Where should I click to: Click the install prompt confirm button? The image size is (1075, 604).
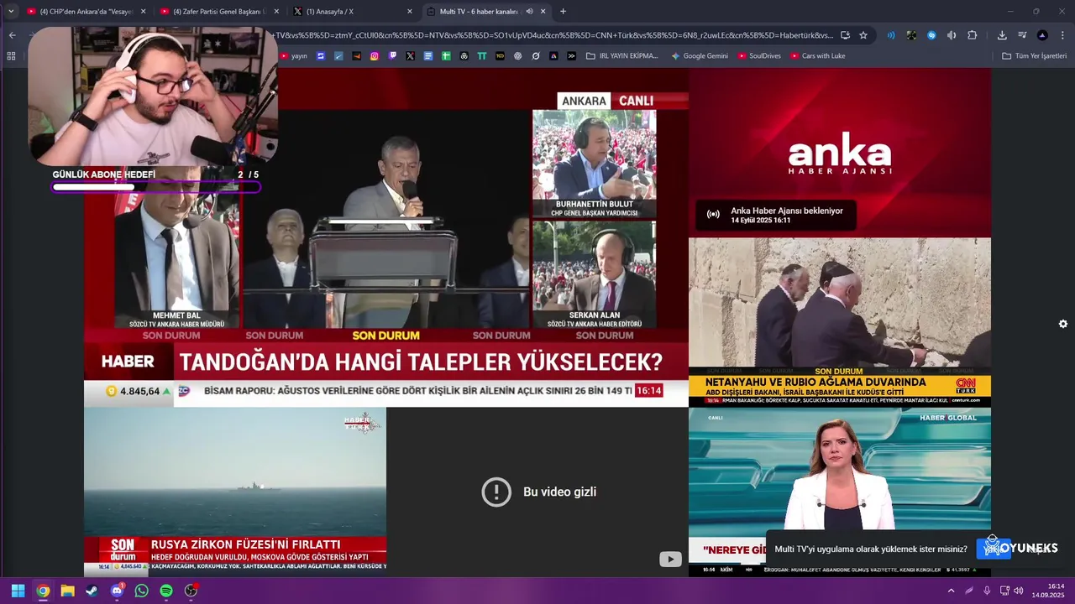(x=993, y=549)
